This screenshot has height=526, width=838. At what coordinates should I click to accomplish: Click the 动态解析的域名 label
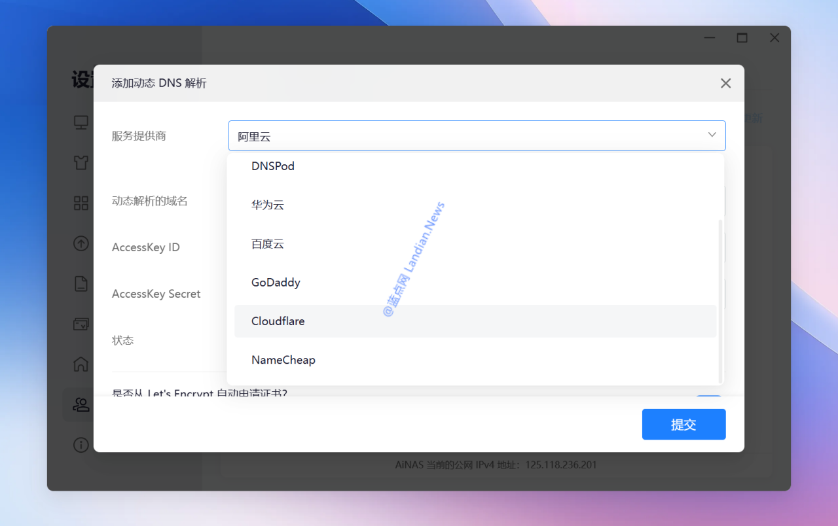(x=150, y=201)
